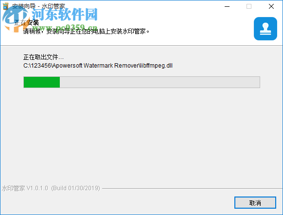Click the installer icon in title bar
Image resolution: width=283 pixels, height=215 pixels.
click(6, 6)
